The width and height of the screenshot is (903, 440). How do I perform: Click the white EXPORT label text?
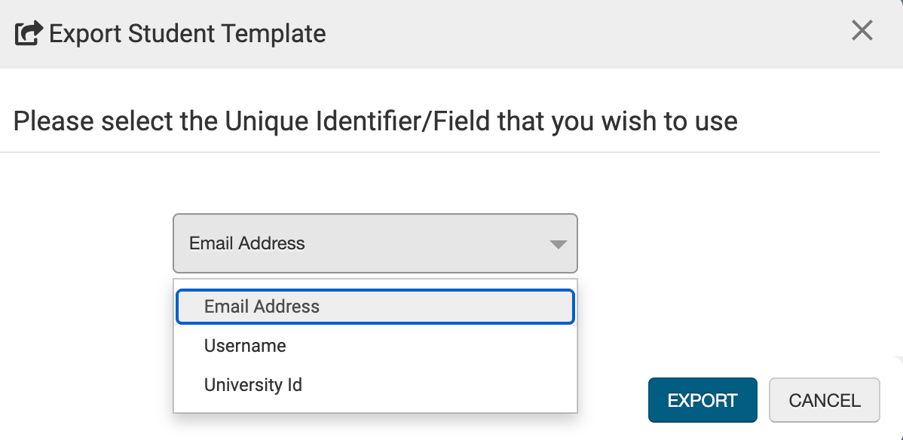(x=702, y=400)
